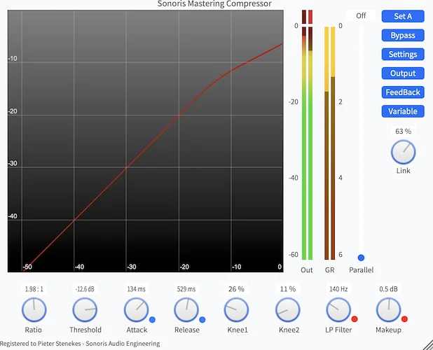This screenshot has height=350, width=433.
Task: Click the 'Sonoris Mastering Compressor' title text
Action: [x=214, y=4]
